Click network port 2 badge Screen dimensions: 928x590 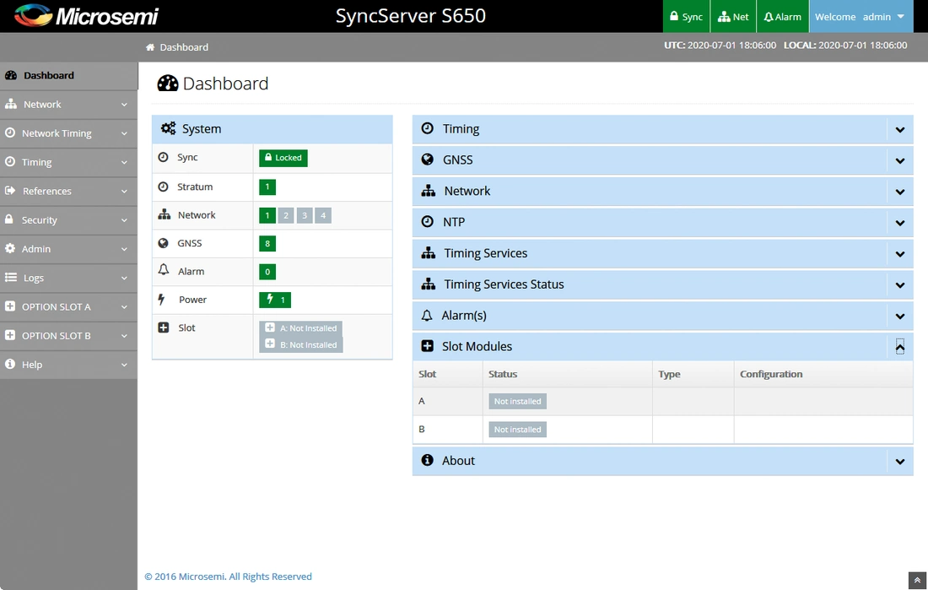pyautogui.click(x=286, y=215)
